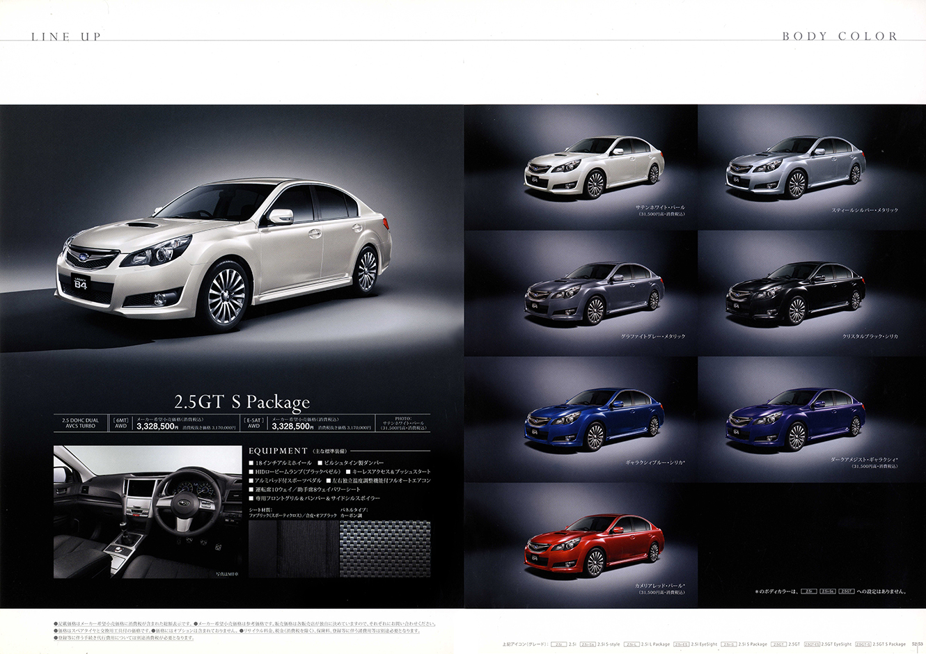926x654 pixels.
Task: Click the black fabric seat material swatch
Action: tap(293, 549)
